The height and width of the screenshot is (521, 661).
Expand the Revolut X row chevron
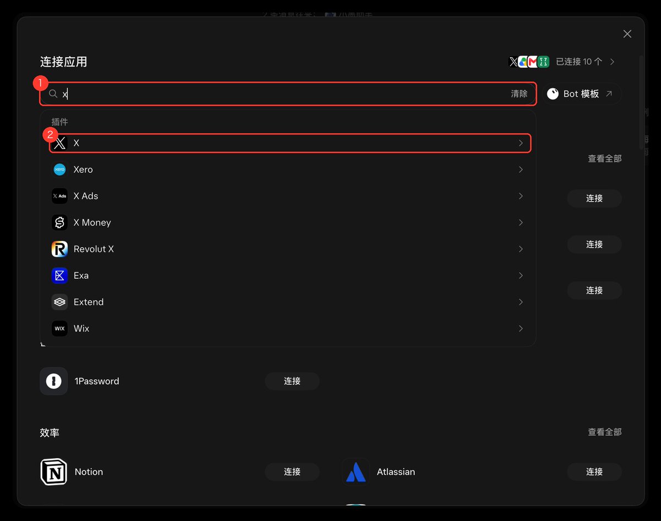click(521, 249)
